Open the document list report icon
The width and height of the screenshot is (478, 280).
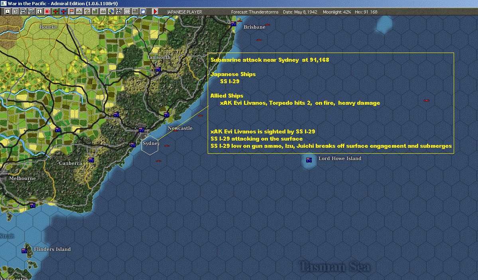pos(16,12)
